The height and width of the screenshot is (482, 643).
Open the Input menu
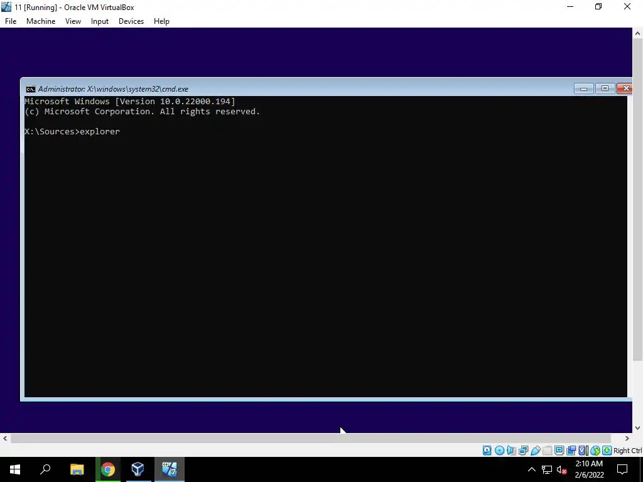[100, 21]
